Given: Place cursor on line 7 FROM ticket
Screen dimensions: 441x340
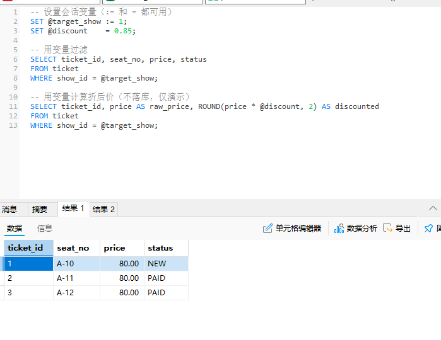Looking at the screenshot, I should coord(55,69).
